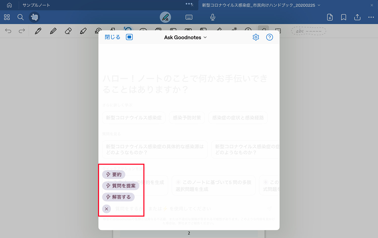
Task: Expand the Ask Goodnotes title dropdown
Action: coord(185,37)
